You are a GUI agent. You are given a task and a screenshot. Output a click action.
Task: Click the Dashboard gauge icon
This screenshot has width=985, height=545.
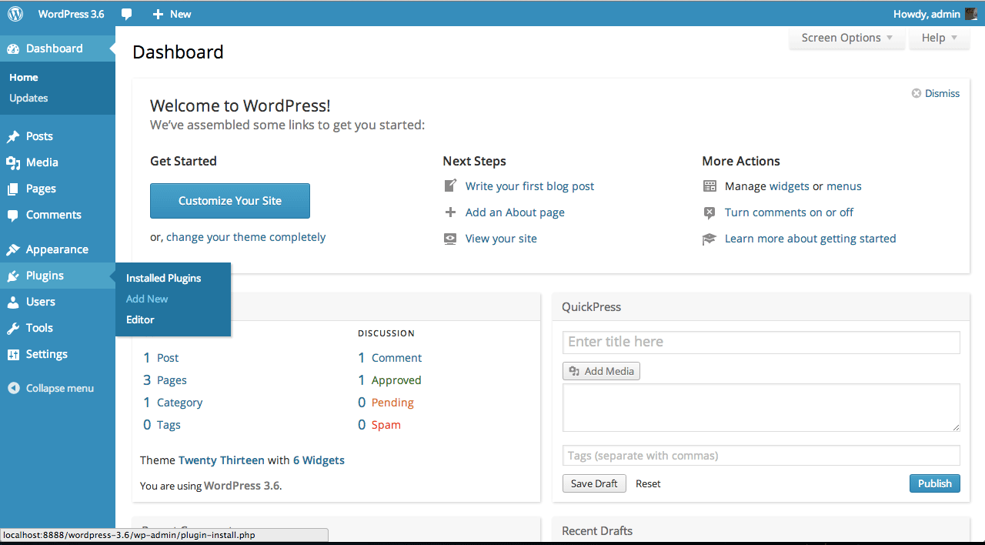pyautogui.click(x=13, y=48)
